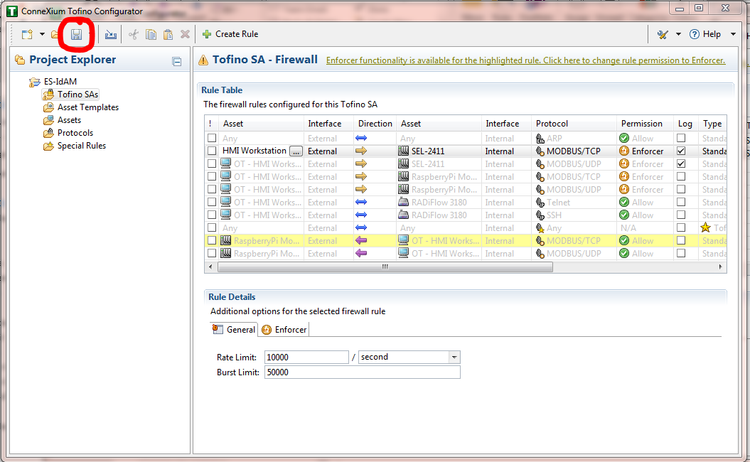Toggle Log checkbox for the ARP rule

(681, 138)
